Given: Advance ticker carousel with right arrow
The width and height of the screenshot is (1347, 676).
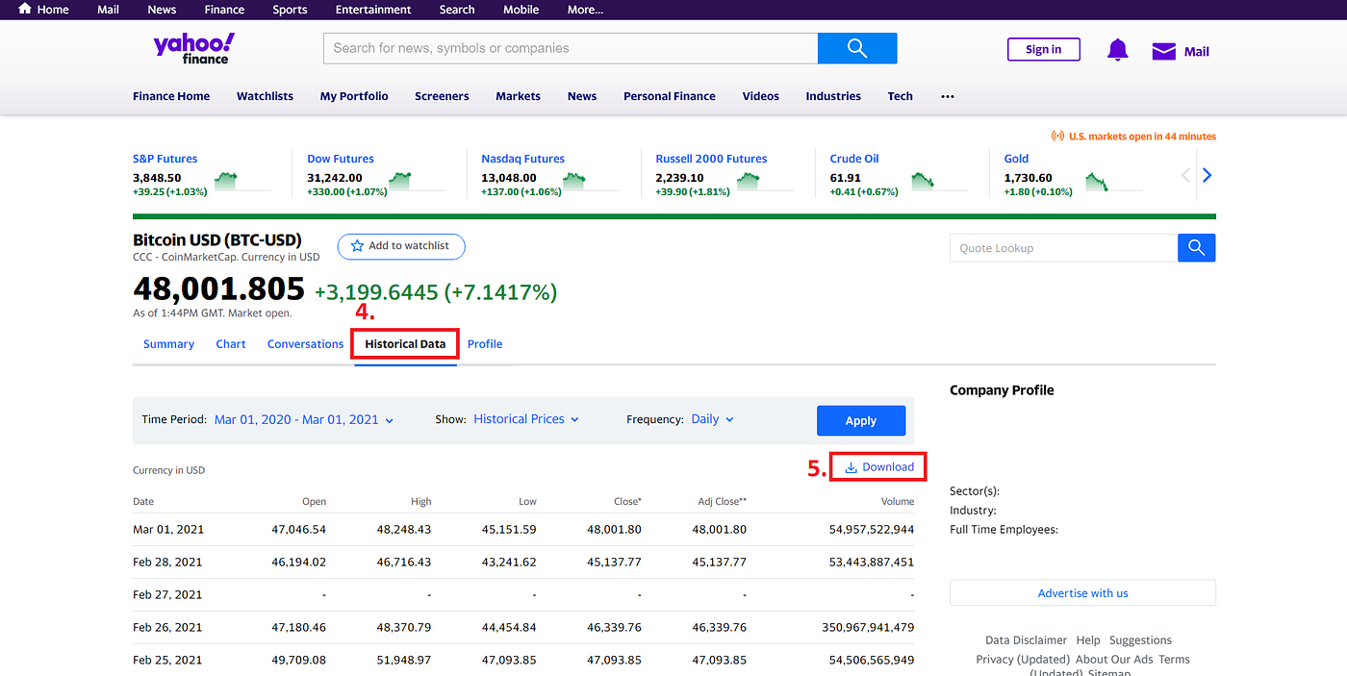Looking at the screenshot, I should point(1207,175).
